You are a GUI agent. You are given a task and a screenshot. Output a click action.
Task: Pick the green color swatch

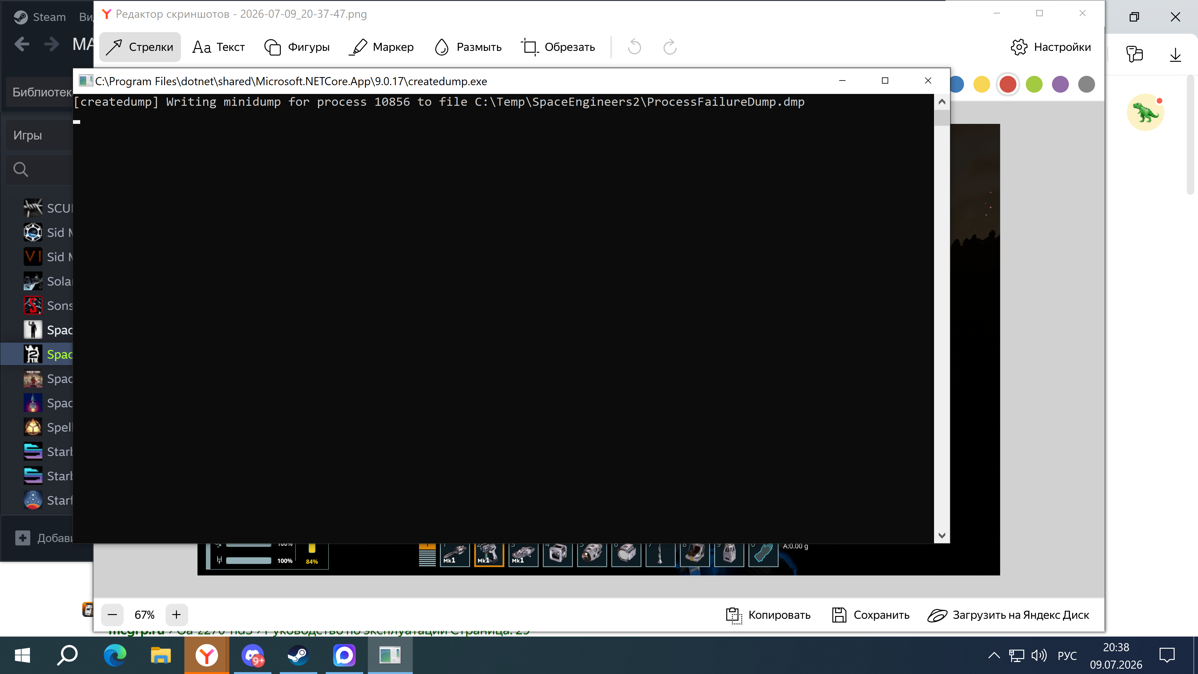pos(1034,84)
